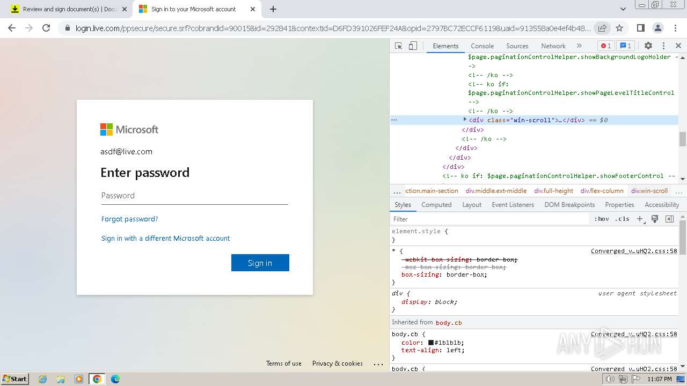The height and width of the screenshot is (386, 687).
Task: Open the Terms of use link
Action: point(284,363)
